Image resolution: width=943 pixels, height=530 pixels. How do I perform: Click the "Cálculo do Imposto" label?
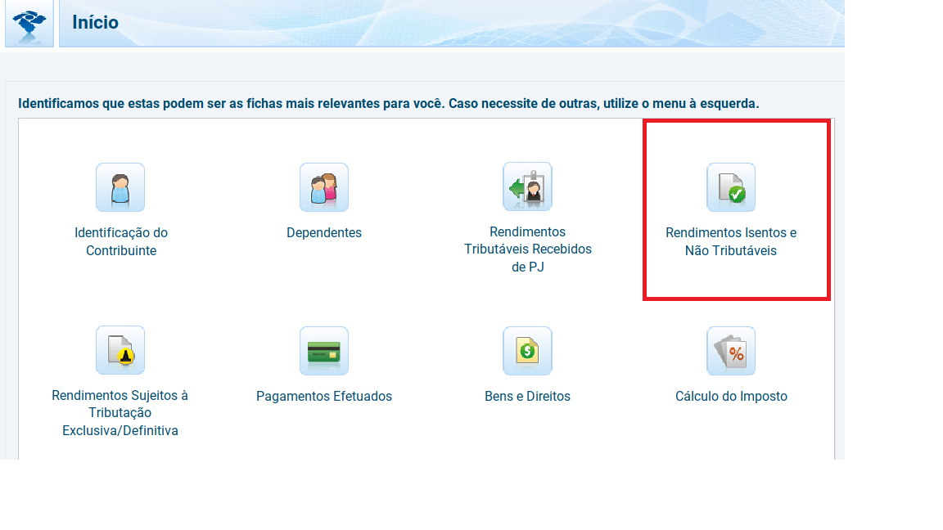tap(731, 397)
